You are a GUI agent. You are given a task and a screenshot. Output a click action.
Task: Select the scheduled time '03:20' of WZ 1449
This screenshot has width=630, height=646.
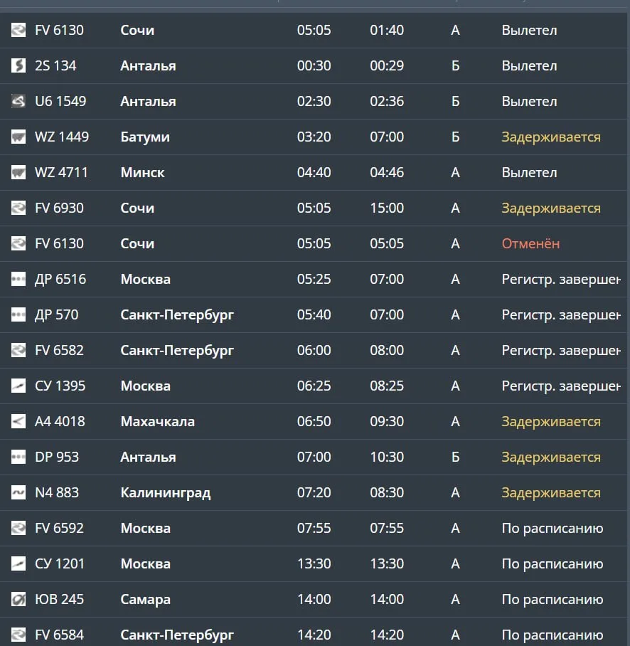pos(314,137)
